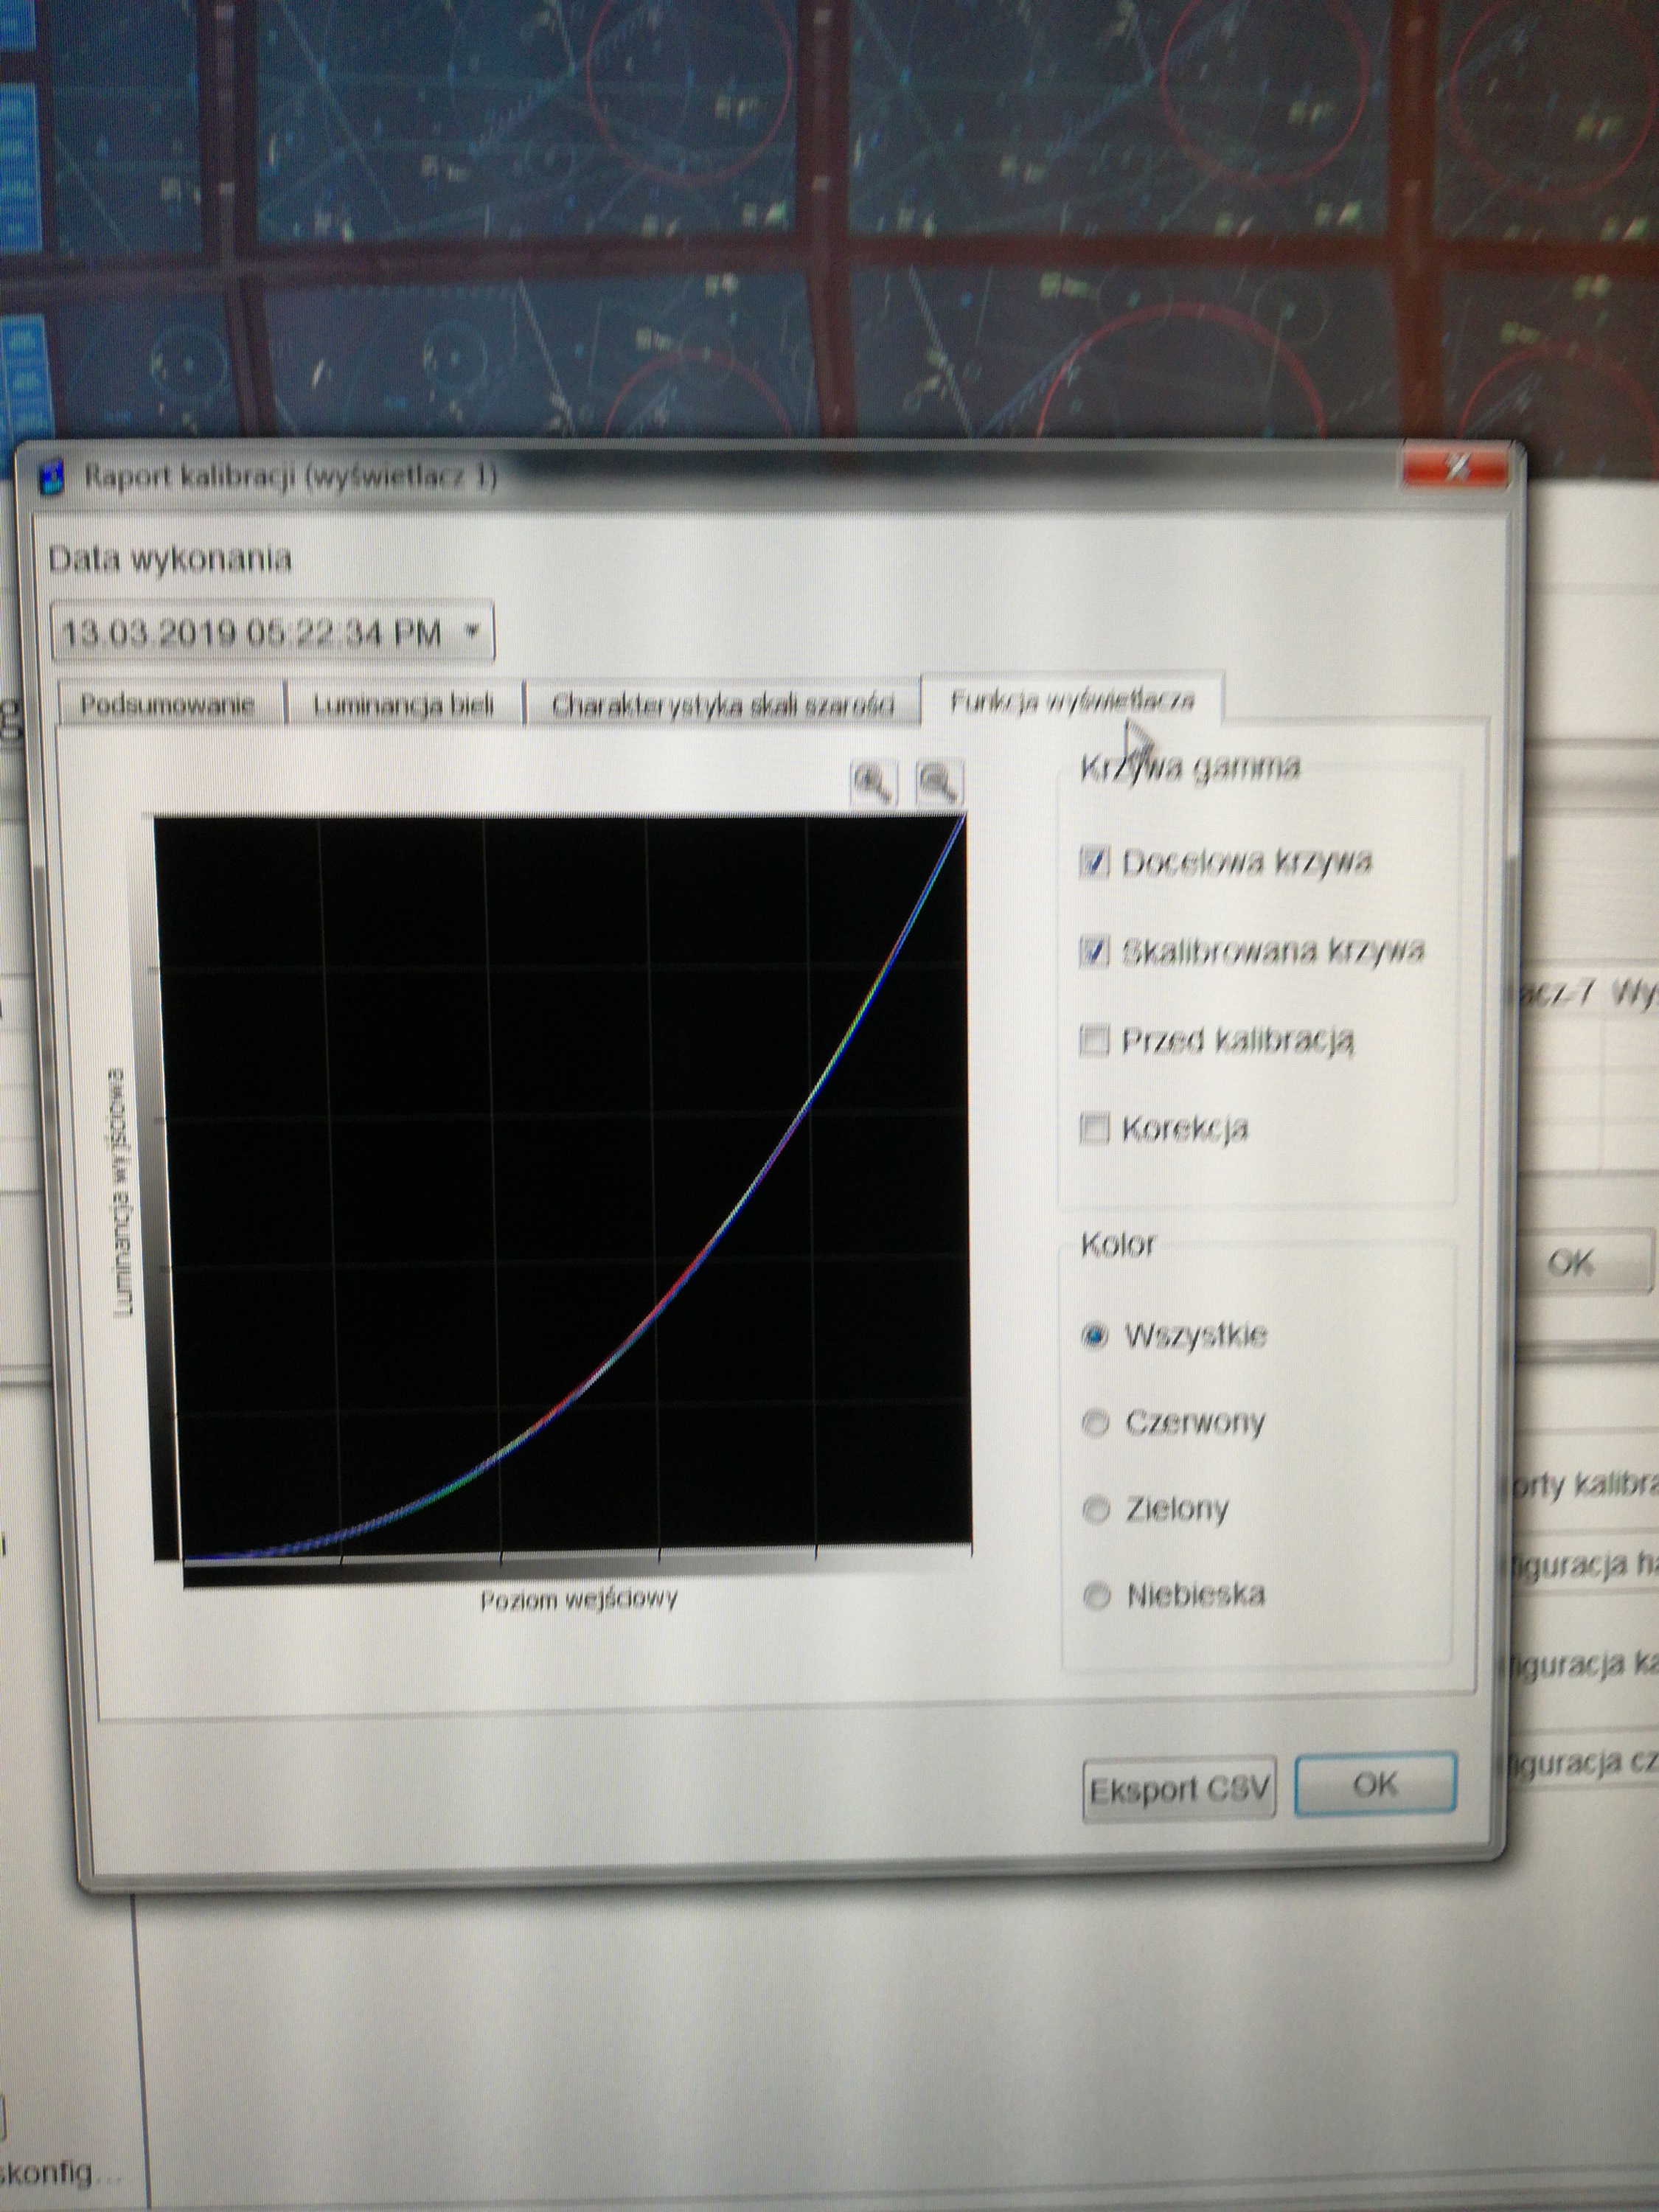Select the Niebieska radio button
The width and height of the screenshot is (1659, 2212).
click(1098, 1596)
